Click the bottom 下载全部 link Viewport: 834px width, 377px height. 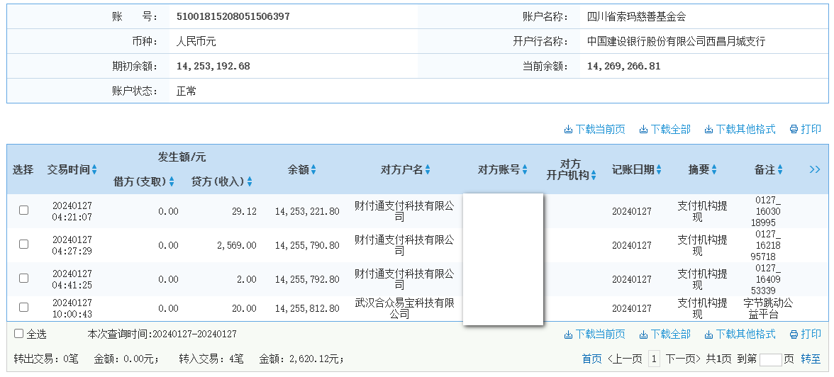tap(665, 334)
